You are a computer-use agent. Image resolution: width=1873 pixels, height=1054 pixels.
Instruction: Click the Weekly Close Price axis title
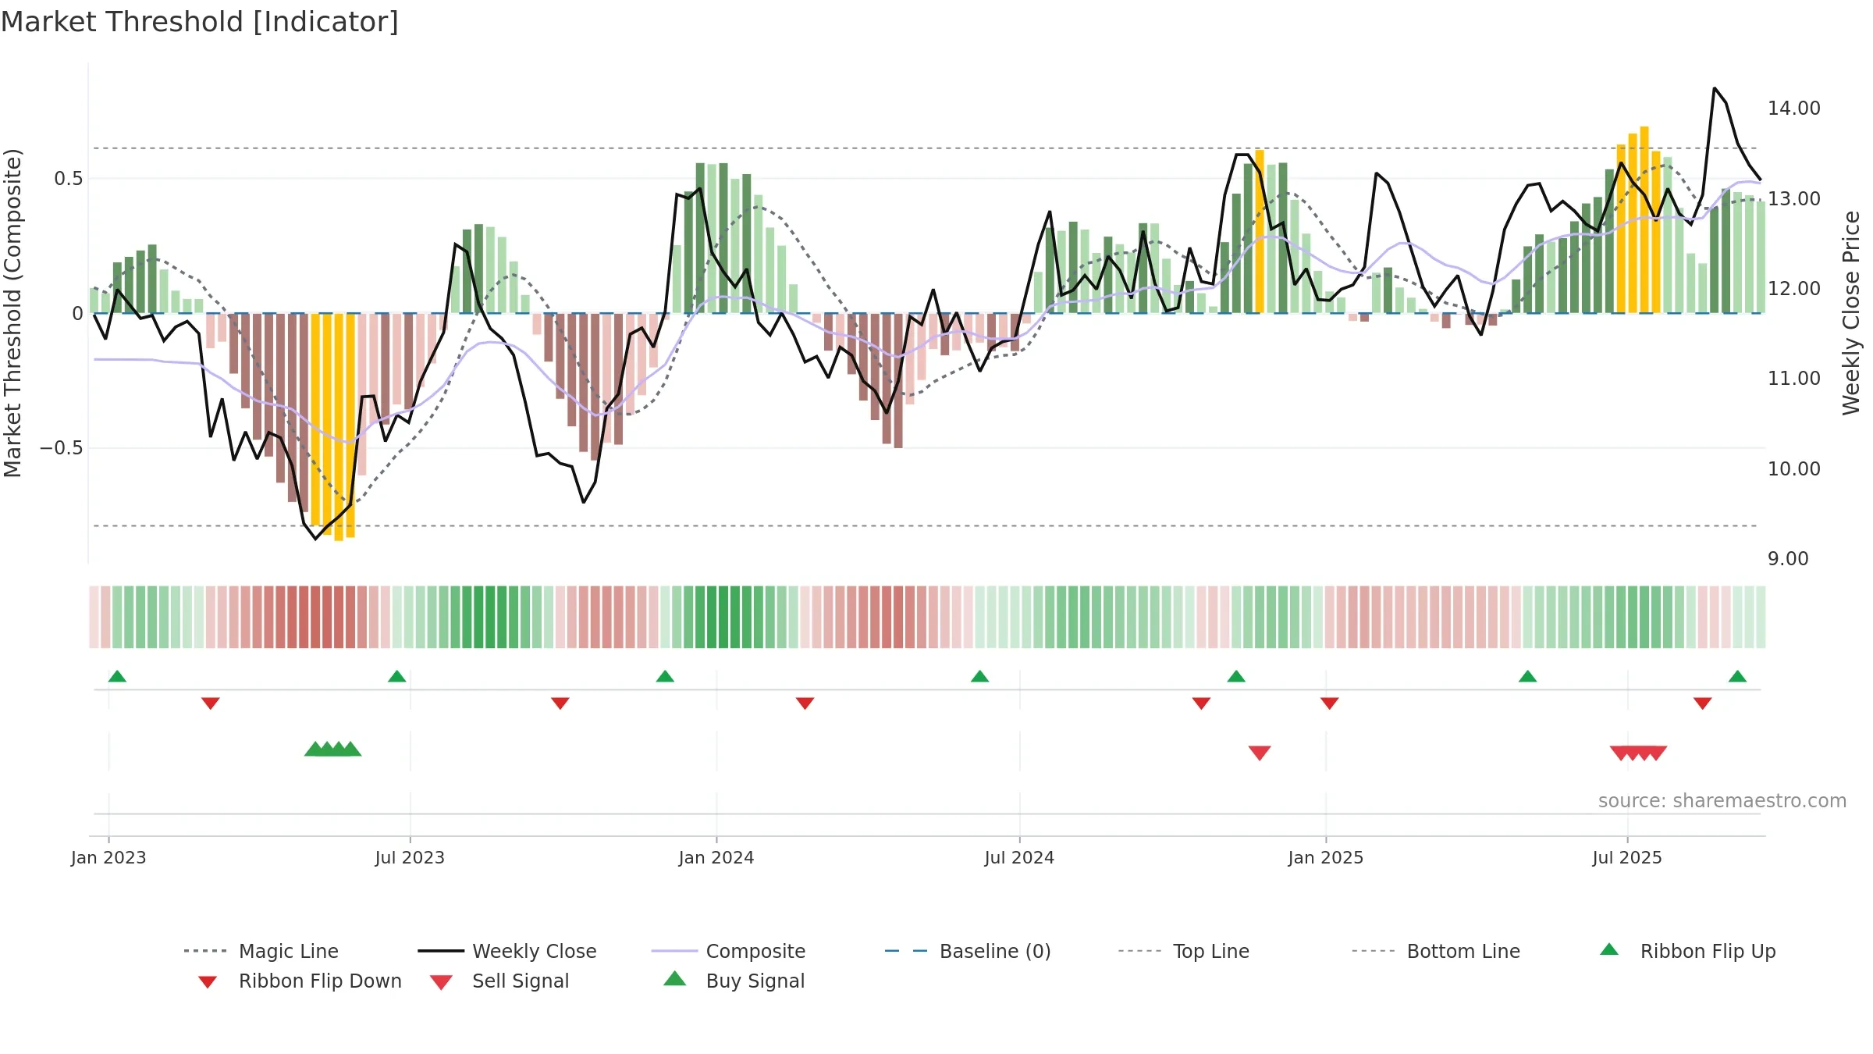point(1851,312)
